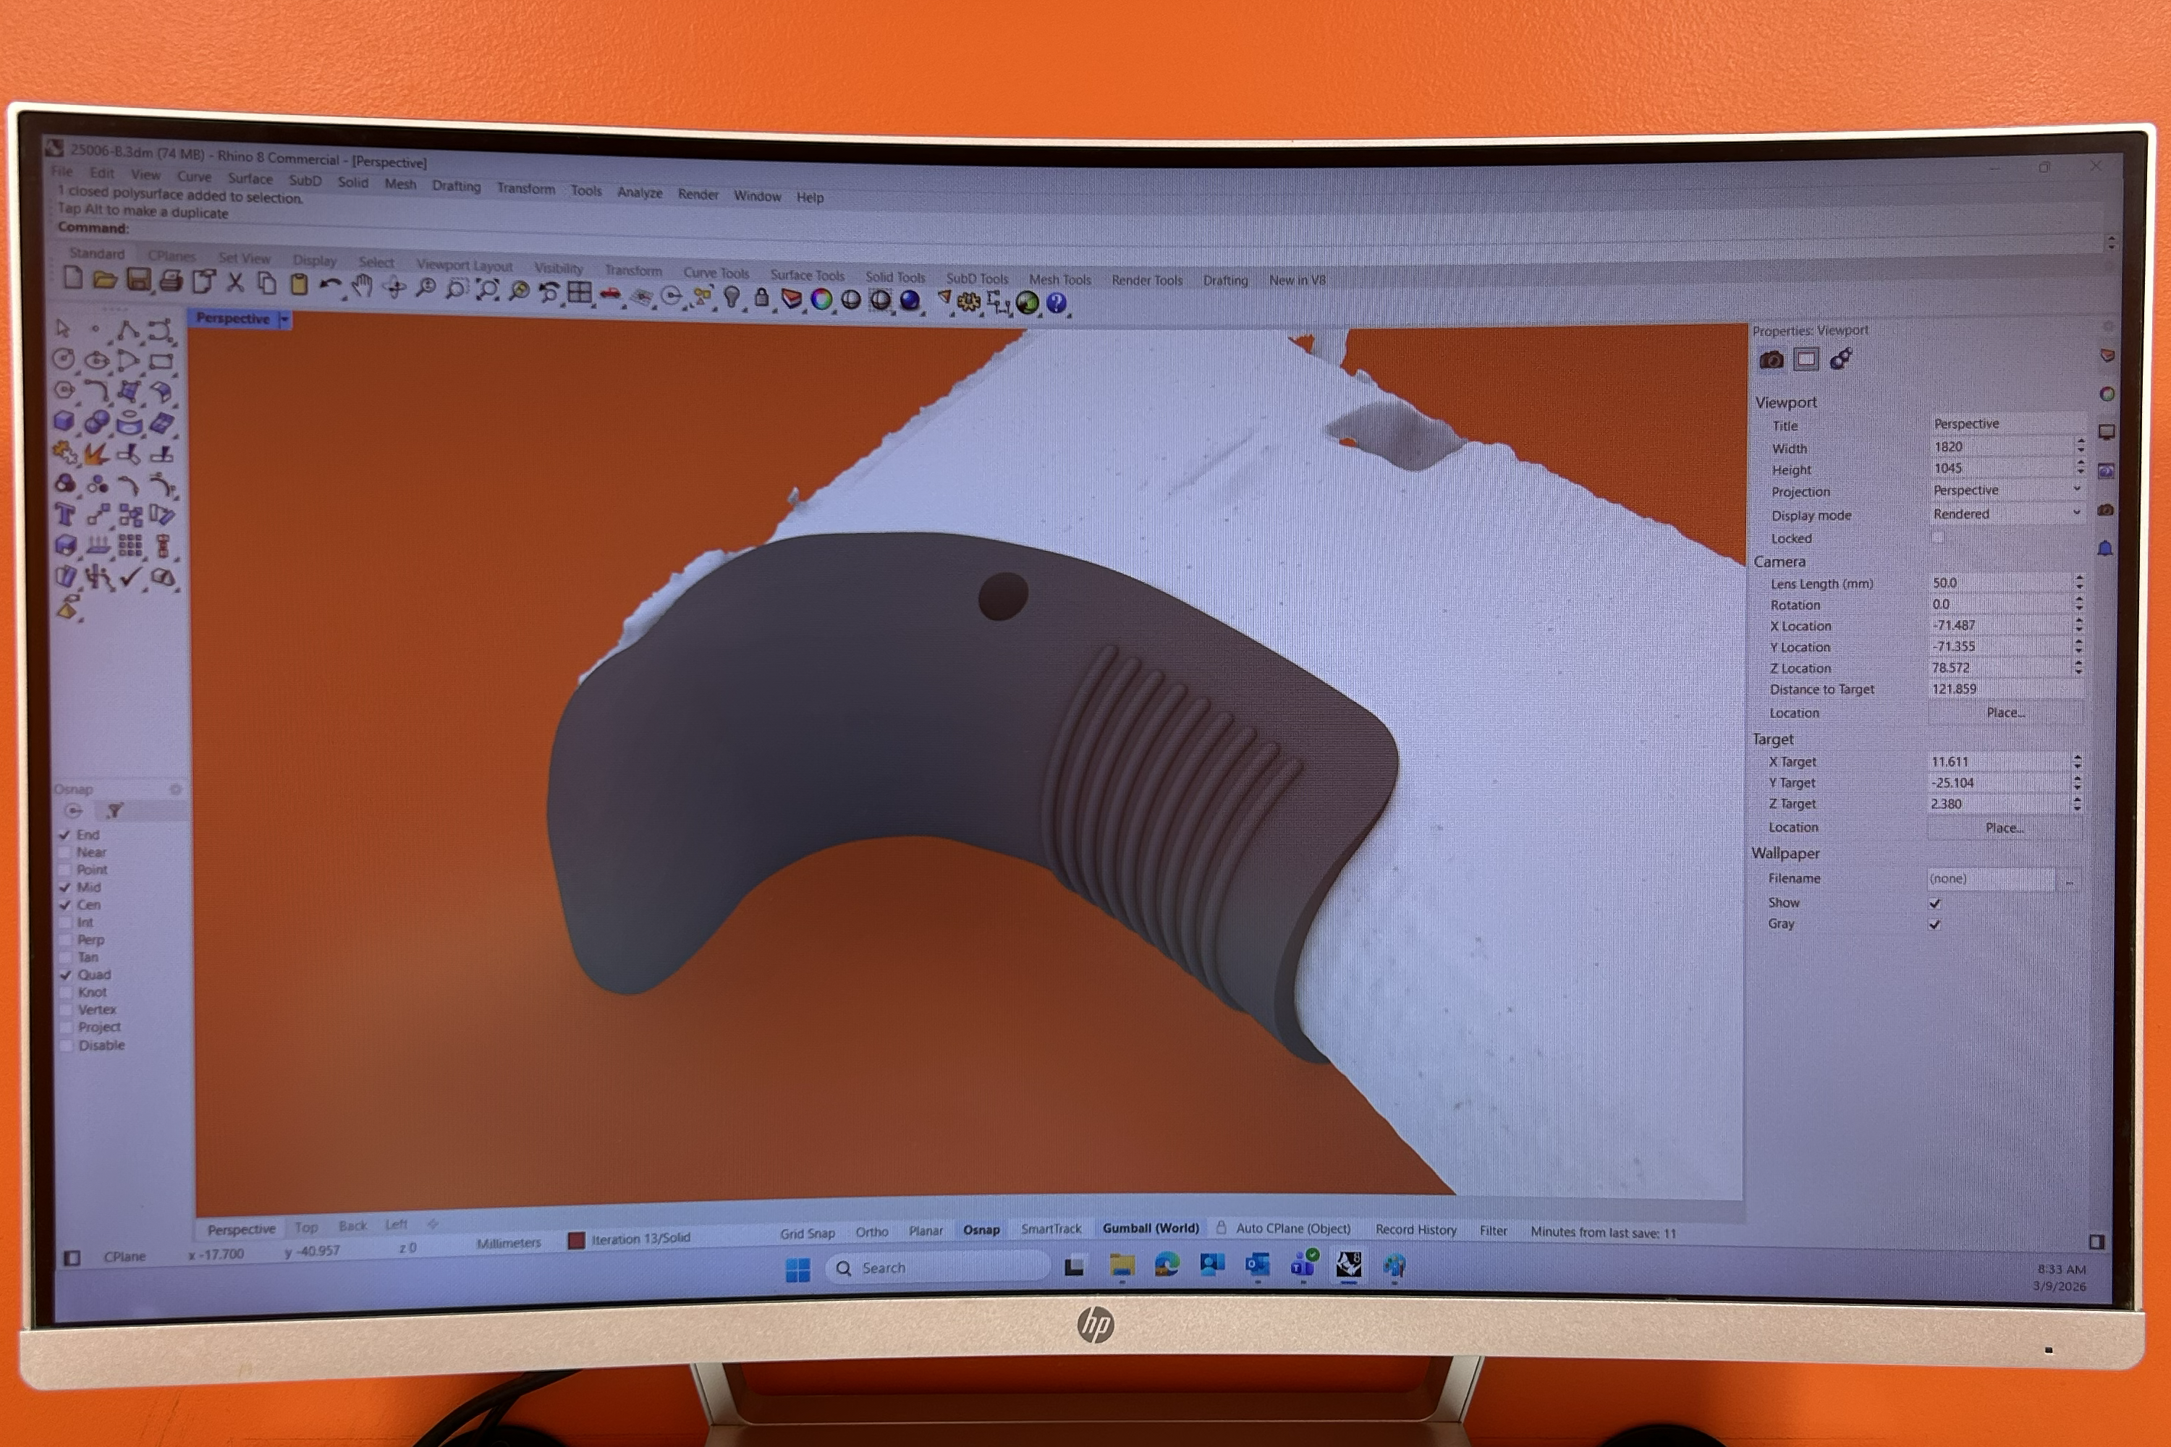Click the Windows Search field
The width and height of the screenshot is (2171, 1447).
click(x=935, y=1268)
